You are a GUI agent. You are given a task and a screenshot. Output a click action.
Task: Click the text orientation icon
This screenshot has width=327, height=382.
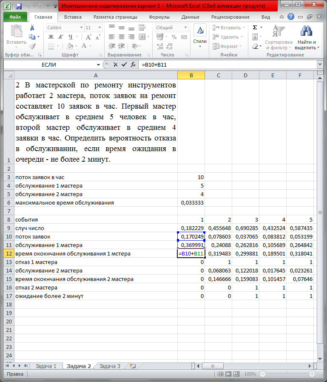(x=134, y=46)
